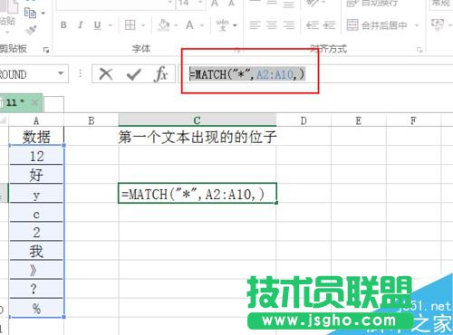Viewport: 453px width, 335px height.
Task: Select column A header
Action: 36,120
